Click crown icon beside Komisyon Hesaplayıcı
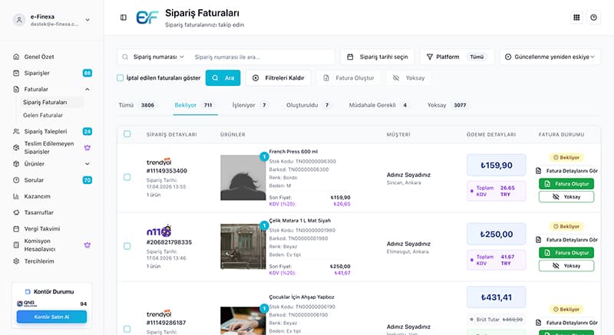The height and width of the screenshot is (335, 614). point(87,245)
